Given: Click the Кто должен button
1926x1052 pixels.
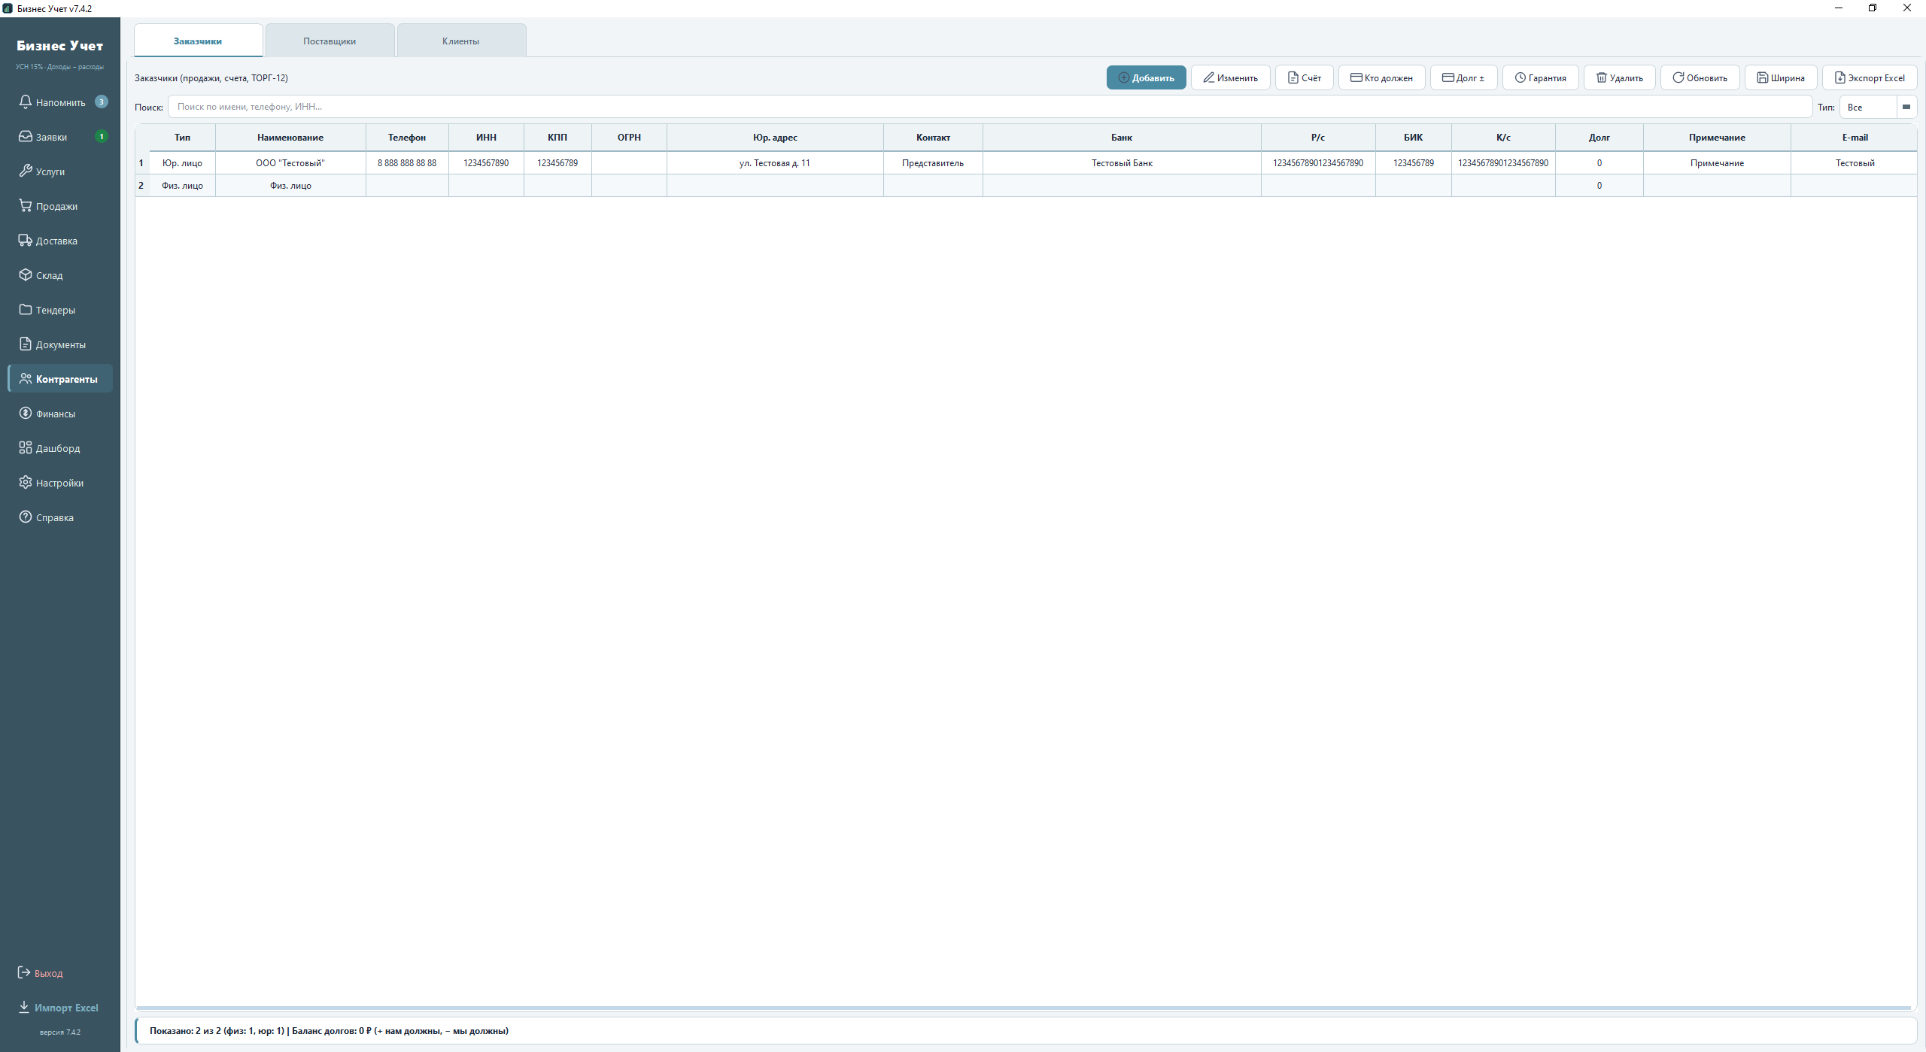Looking at the screenshot, I should tap(1381, 77).
